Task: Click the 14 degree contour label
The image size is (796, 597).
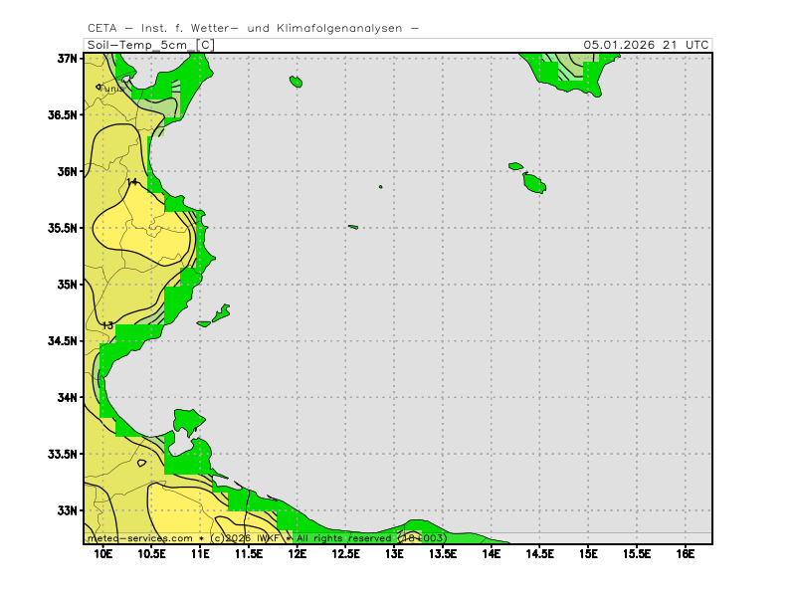Action: pyautogui.click(x=132, y=182)
